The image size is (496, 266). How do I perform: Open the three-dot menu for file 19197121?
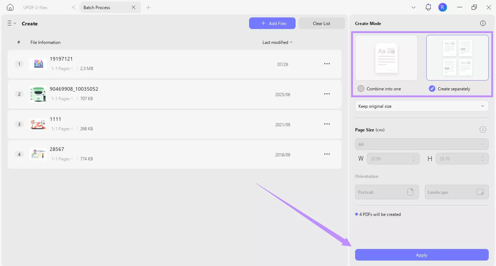click(x=327, y=64)
